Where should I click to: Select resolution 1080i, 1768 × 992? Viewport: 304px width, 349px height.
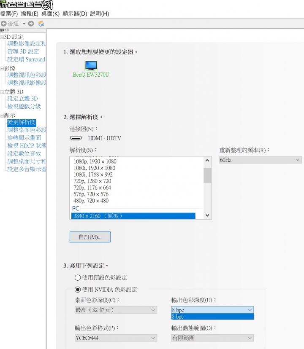93,174
